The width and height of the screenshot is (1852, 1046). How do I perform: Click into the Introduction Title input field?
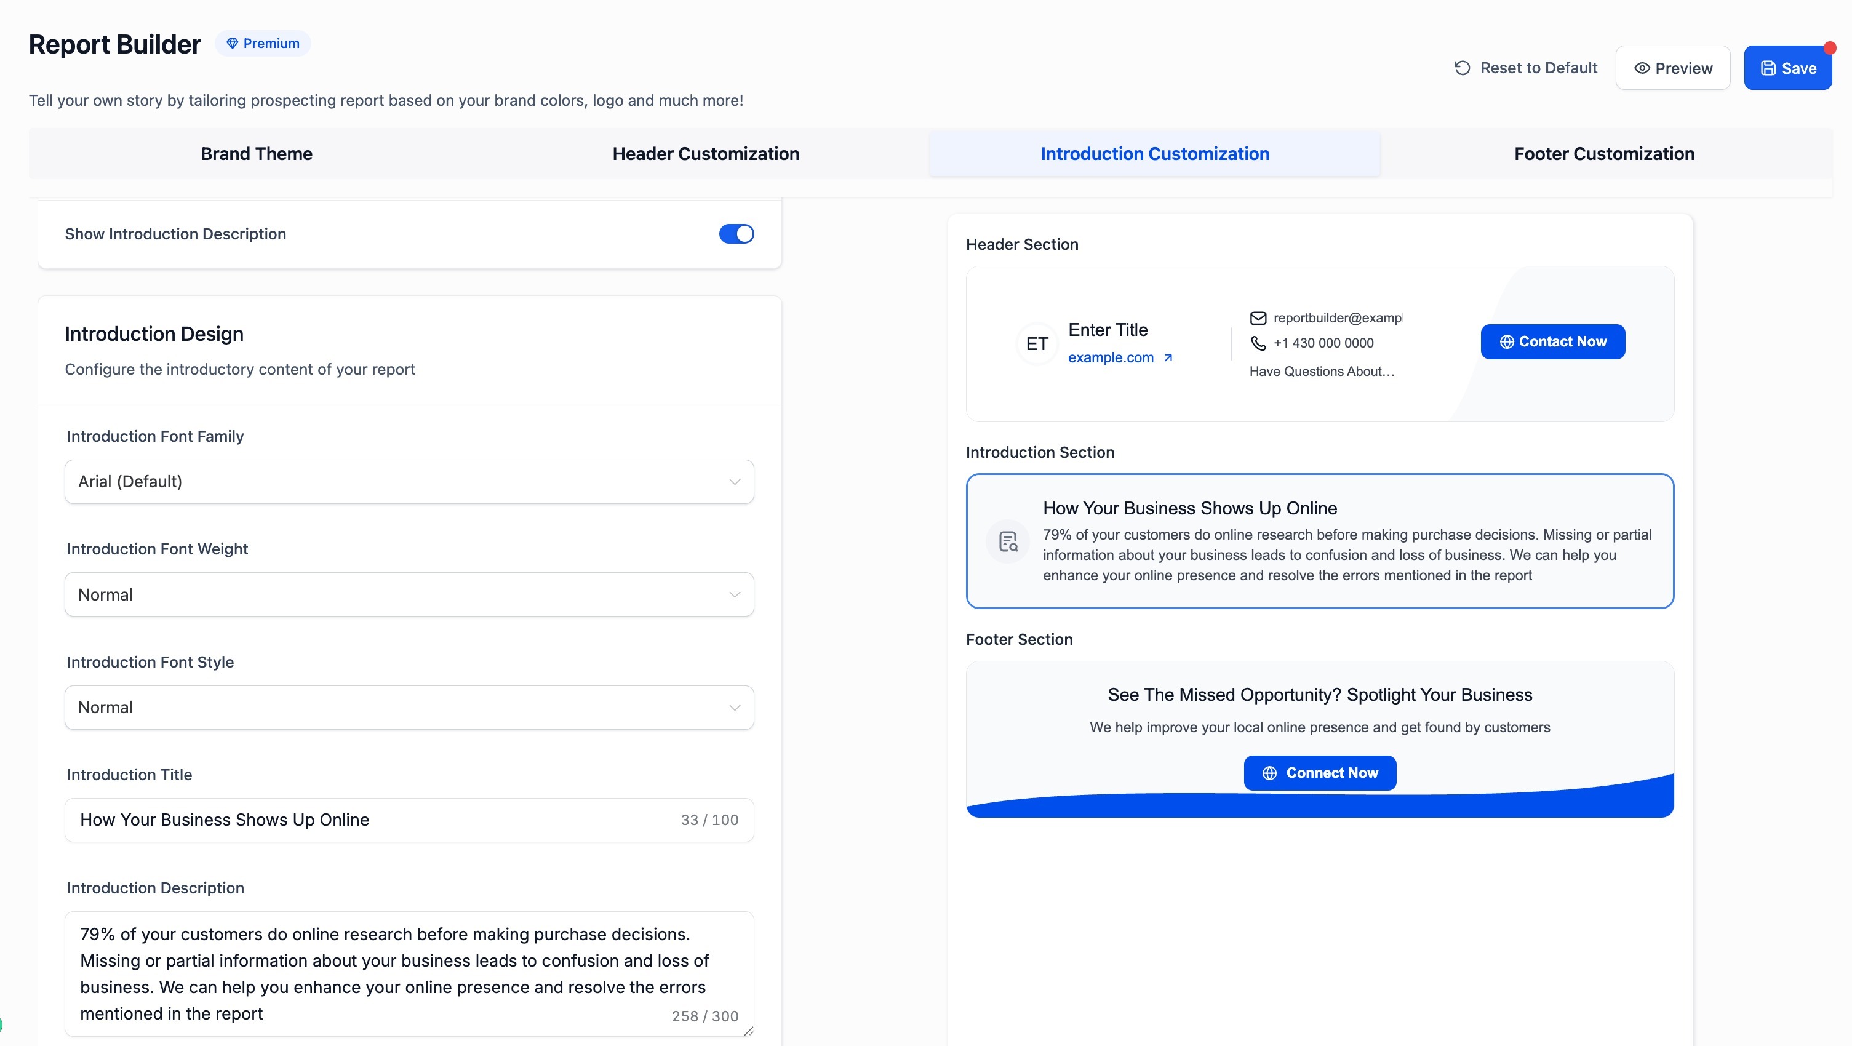tap(374, 820)
